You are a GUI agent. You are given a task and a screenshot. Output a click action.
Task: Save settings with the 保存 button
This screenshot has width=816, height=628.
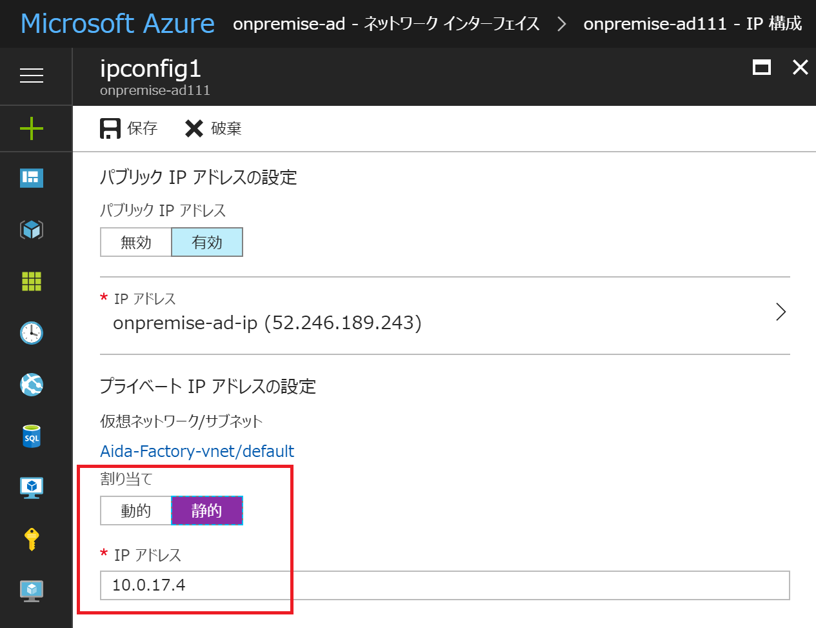(x=128, y=128)
